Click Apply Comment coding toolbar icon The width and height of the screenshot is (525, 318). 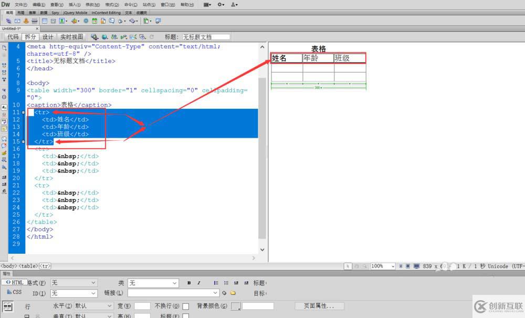[x=4, y=139]
